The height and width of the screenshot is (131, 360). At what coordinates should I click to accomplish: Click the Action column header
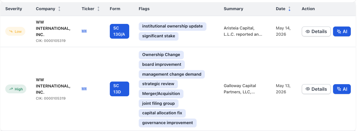(308, 9)
